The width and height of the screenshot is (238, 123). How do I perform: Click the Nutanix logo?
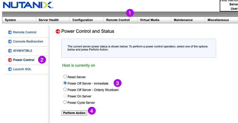28,5
